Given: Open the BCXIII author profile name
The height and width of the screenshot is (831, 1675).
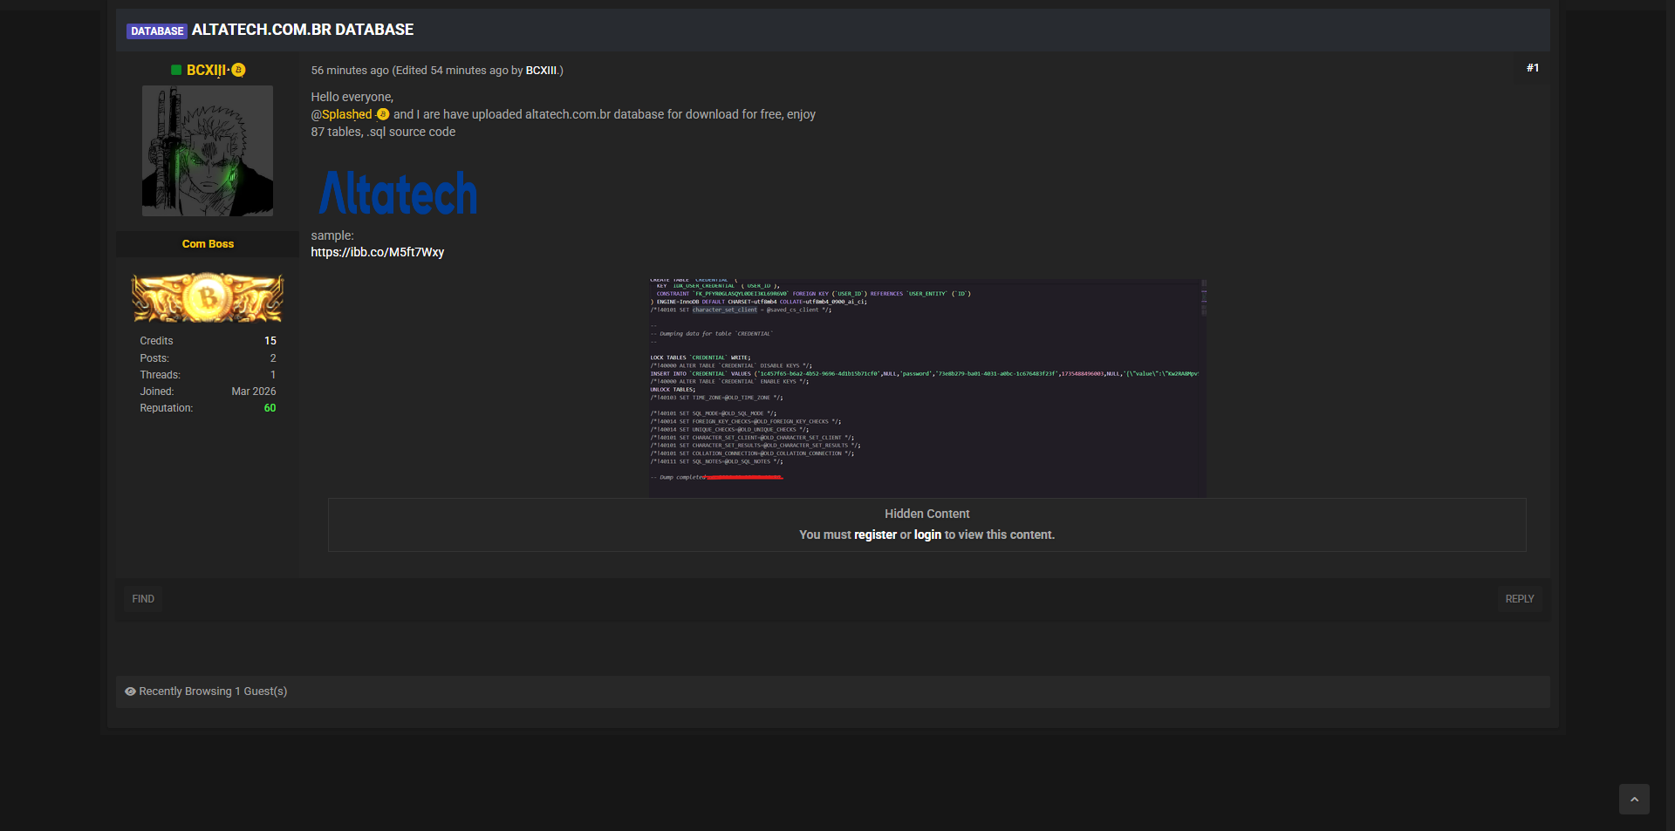Looking at the screenshot, I should tap(206, 70).
